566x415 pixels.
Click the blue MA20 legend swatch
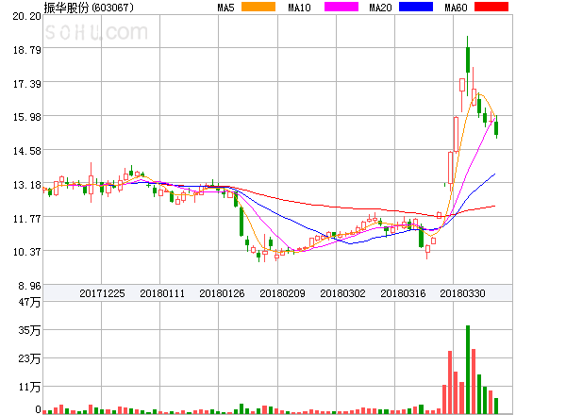point(416,7)
